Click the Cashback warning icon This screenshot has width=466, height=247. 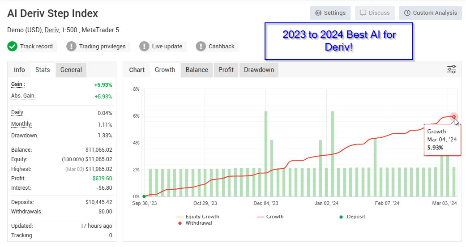click(201, 47)
